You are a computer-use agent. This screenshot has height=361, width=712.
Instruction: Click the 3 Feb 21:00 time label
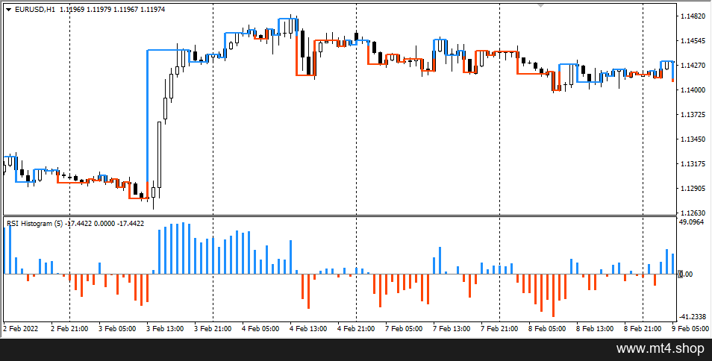(x=213, y=329)
